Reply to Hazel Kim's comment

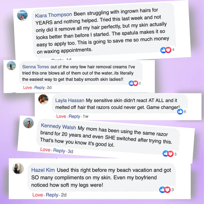click(52, 195)
